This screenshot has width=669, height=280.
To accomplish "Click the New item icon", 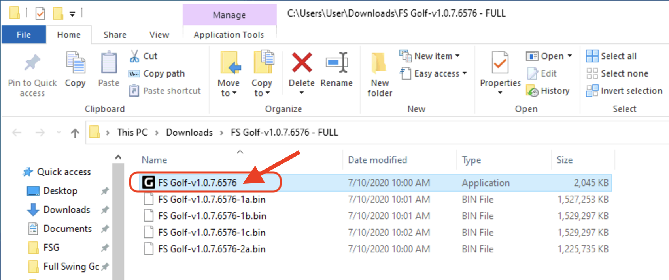I will click(x=406, y=56).
